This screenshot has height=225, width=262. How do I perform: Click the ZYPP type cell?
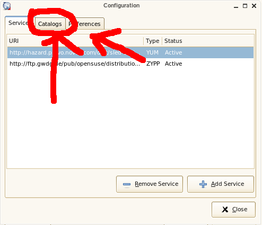153,64
